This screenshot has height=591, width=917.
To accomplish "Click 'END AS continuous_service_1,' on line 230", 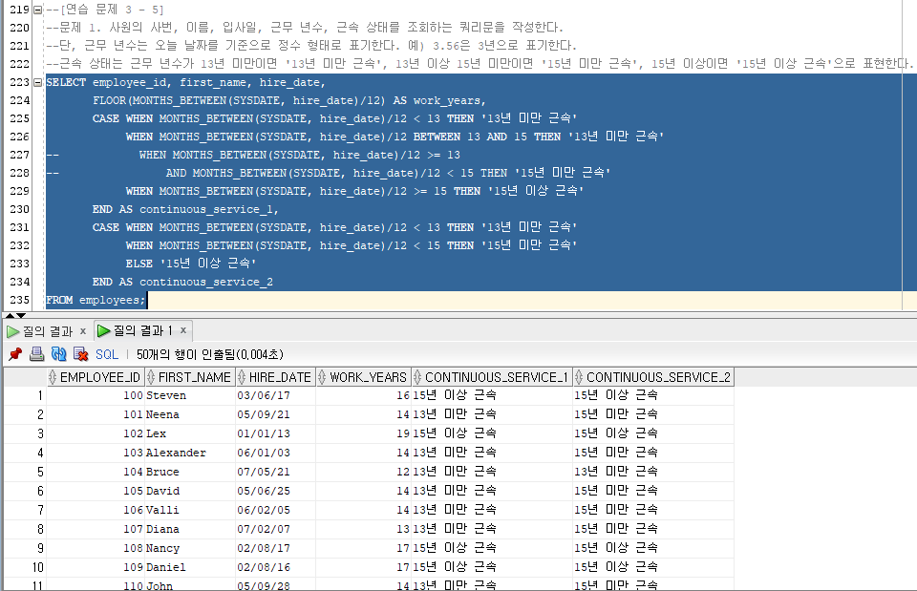I will [x=185, y=209].
